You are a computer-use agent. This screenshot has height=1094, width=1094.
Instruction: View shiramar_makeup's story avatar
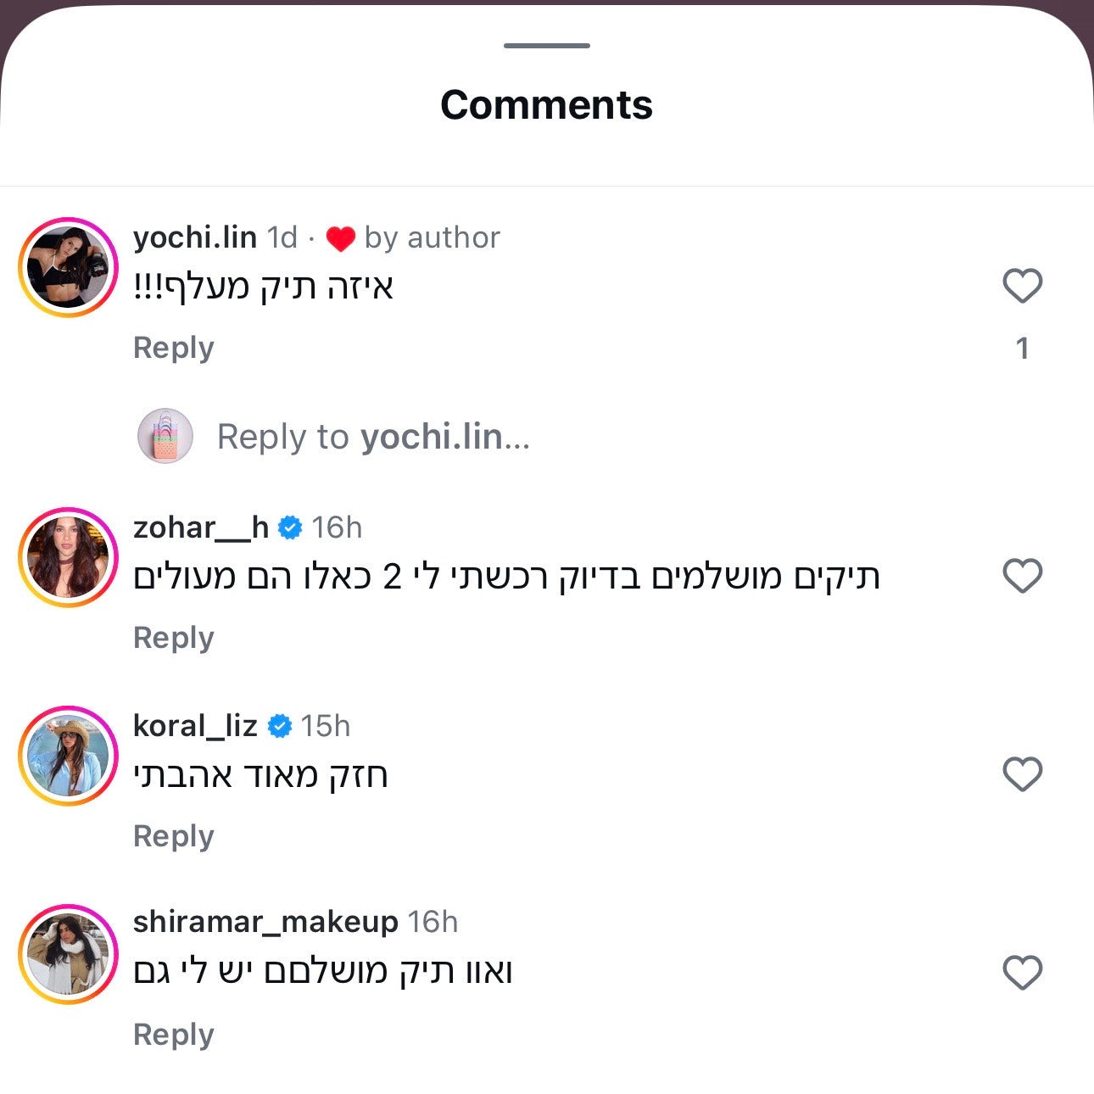(68, 954)
